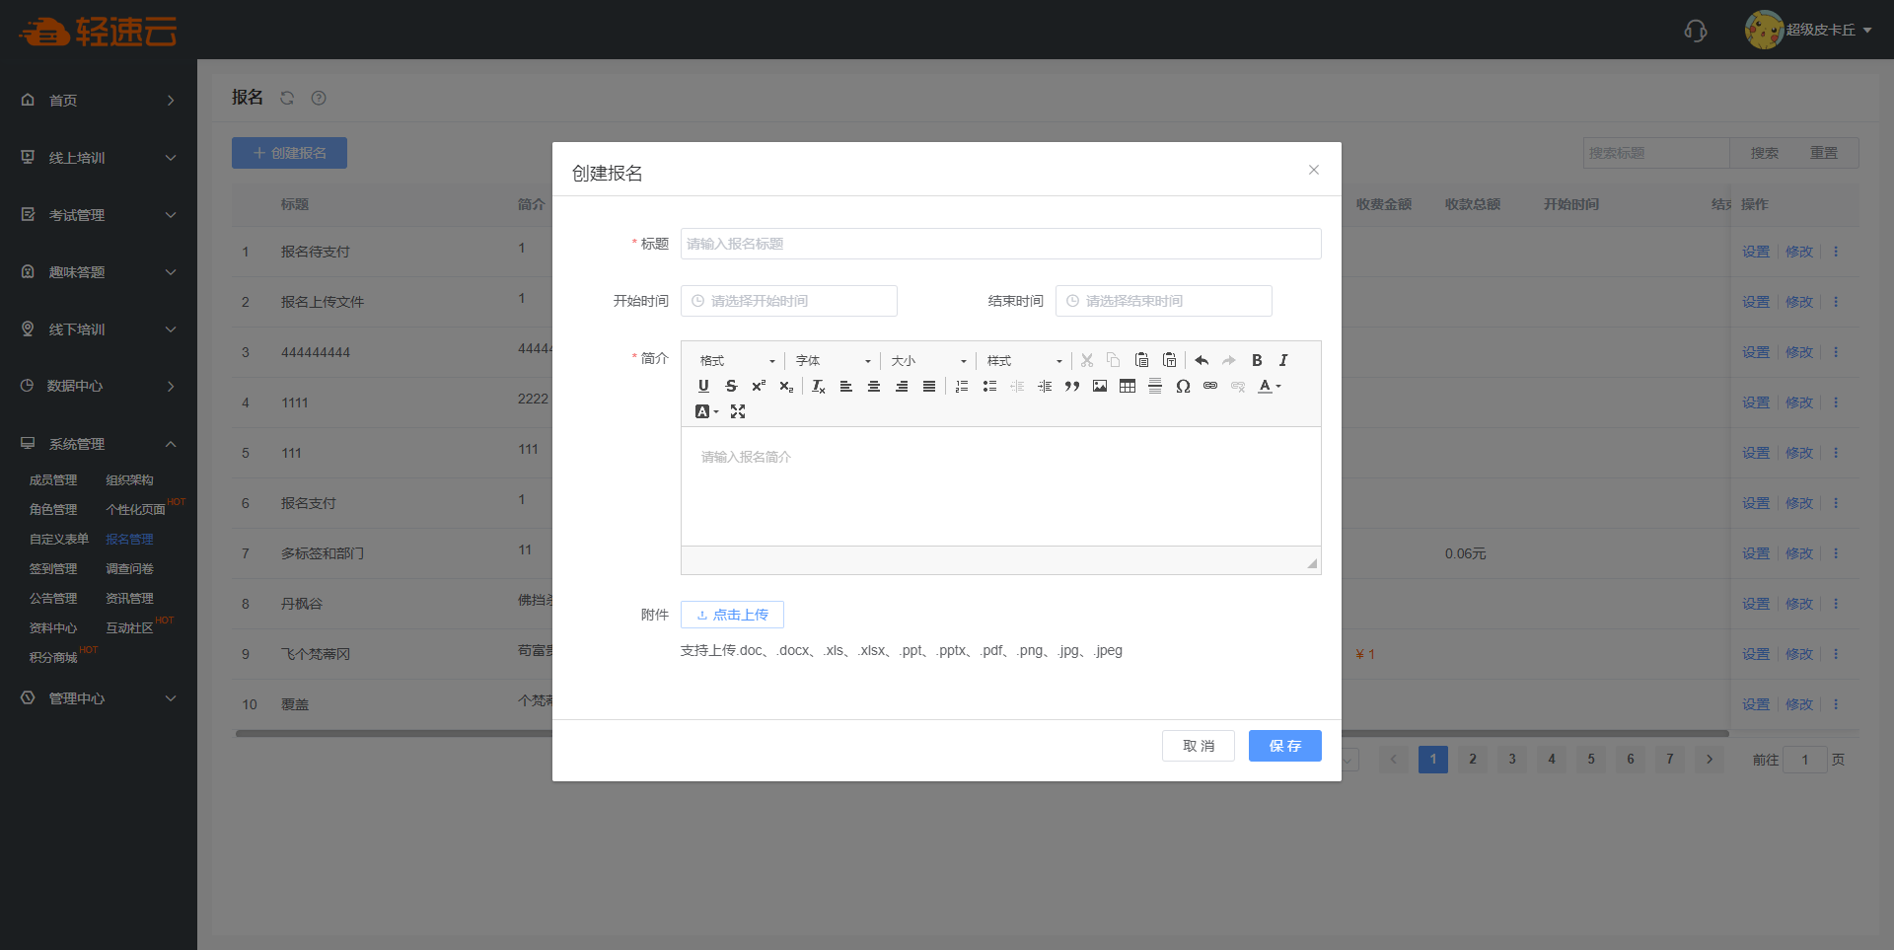1894x950 pixels.
Task: Click the undo arrow in the editor
Action: pyautogui.click(x=1202, y=360)
